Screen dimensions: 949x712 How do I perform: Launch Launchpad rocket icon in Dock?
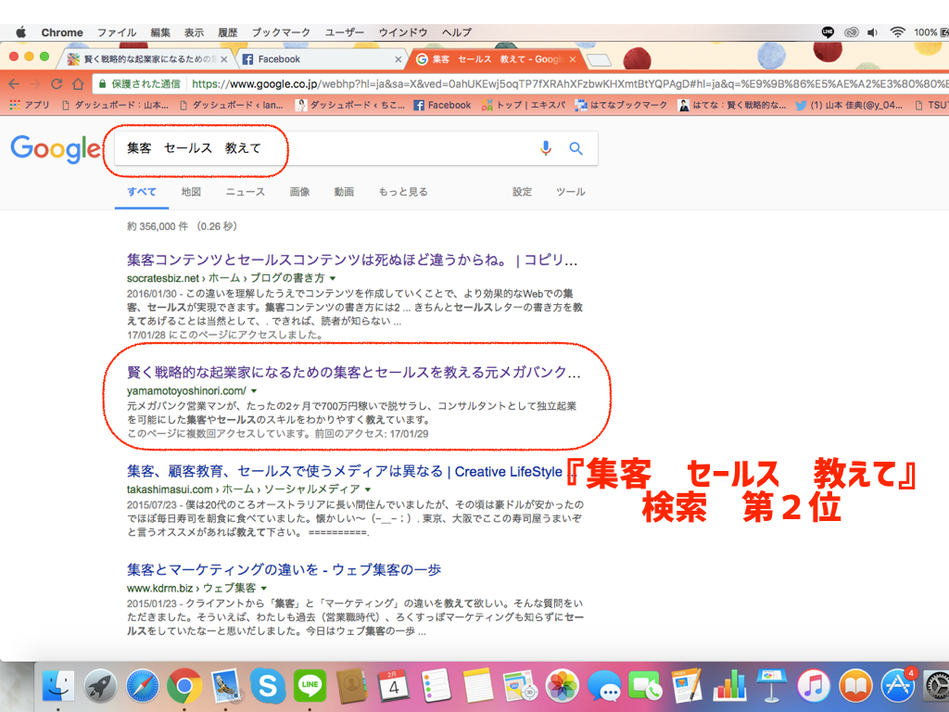click(100, 687)
